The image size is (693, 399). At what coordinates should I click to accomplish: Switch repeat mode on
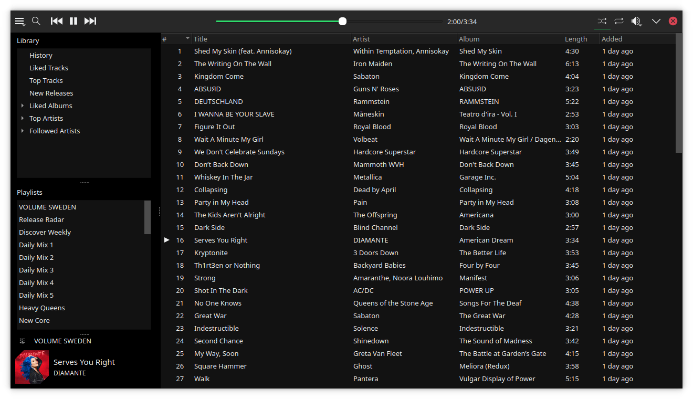tap(618, 21)
